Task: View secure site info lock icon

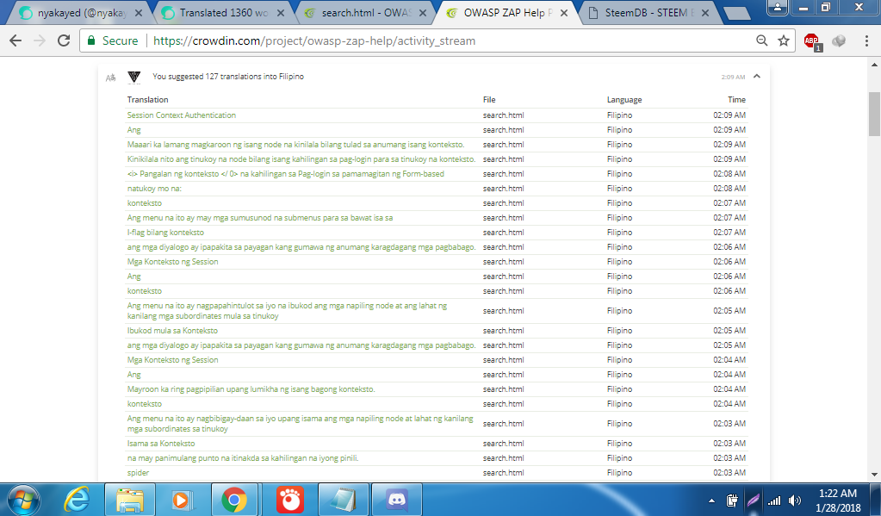Action: (91, 40)
